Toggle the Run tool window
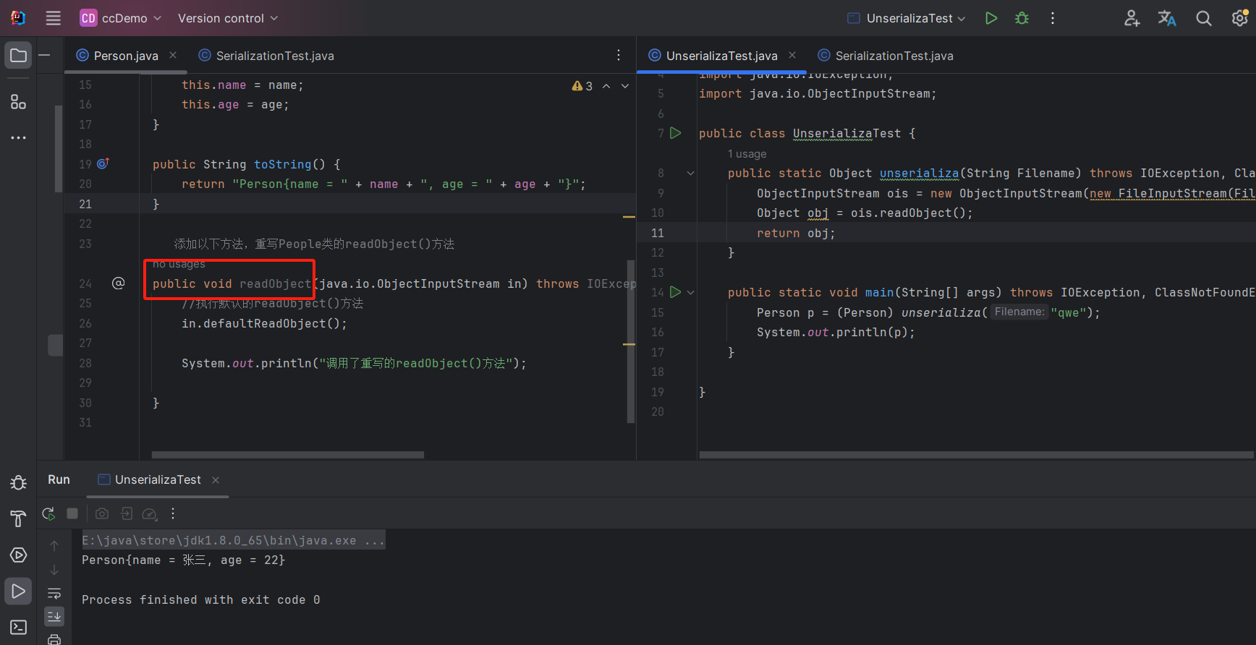Image resolution: width=1256 pixels, height=645 pixels. (x=18, y=591)
